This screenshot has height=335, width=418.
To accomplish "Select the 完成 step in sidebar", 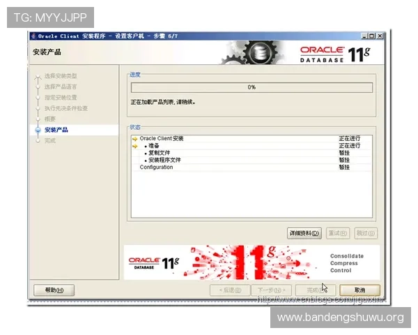I will [x=49, y=140].
